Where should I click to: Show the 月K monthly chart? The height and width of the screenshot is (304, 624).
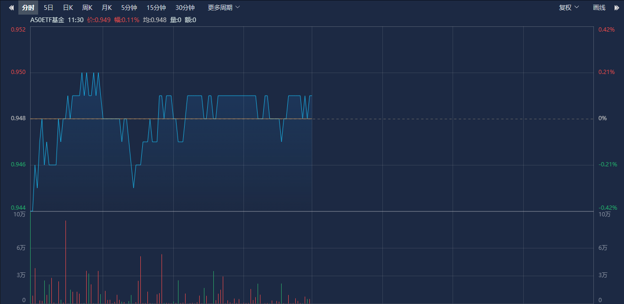pos(107,8)
